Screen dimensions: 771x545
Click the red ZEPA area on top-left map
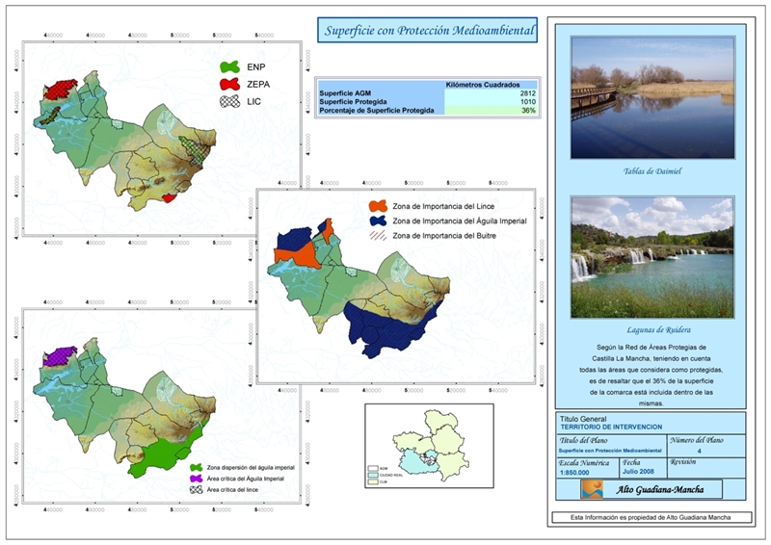pyautogui.click(x=60, y=89)
